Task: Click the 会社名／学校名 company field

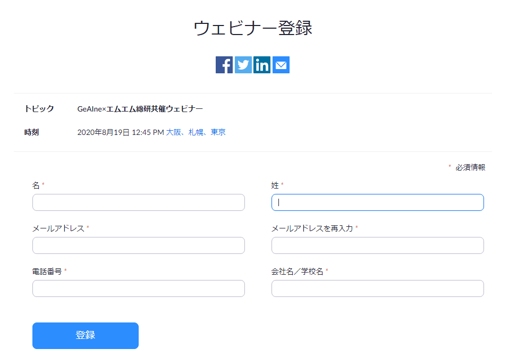Action: coord(377,288)
